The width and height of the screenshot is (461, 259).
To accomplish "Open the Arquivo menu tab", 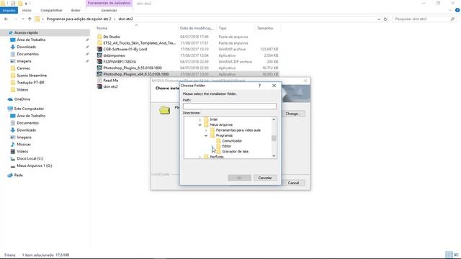I will tap(9, 10).
